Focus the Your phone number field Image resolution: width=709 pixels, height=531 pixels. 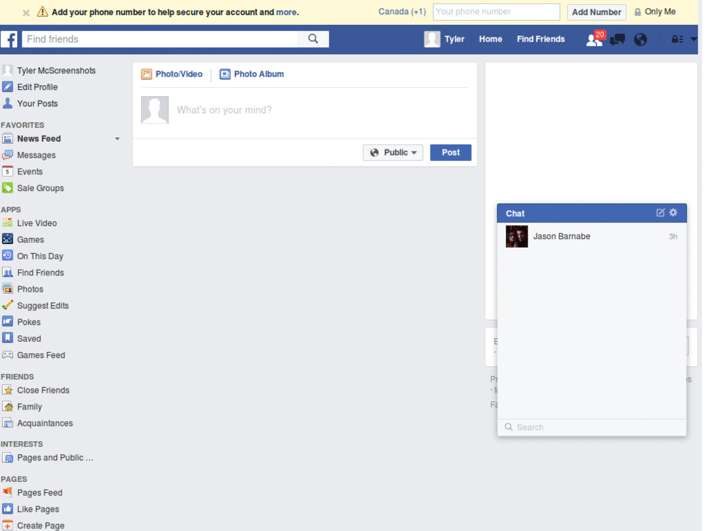[x=496, y=12]
